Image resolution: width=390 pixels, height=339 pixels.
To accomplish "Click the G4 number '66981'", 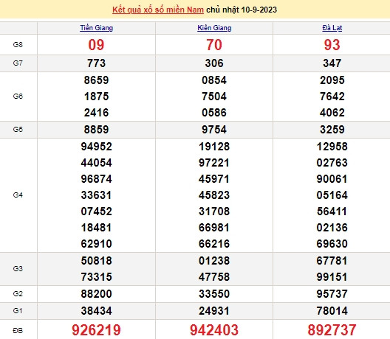I will [214, 228].
